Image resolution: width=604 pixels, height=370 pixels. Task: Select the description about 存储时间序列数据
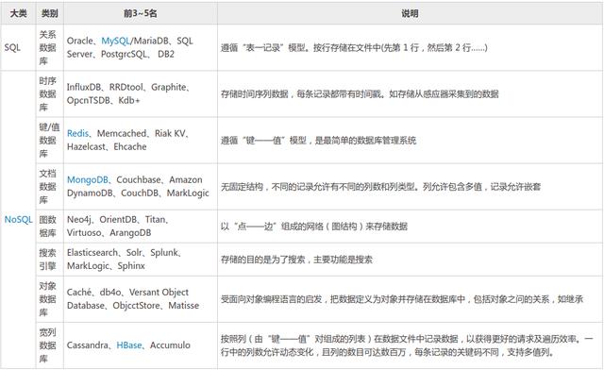(x=410, y=94)
